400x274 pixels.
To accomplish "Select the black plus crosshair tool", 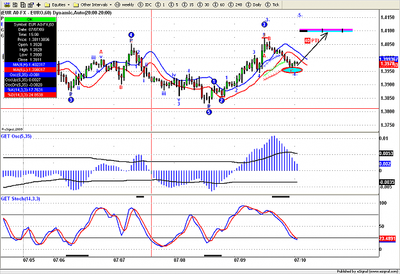I will (38, 4).
